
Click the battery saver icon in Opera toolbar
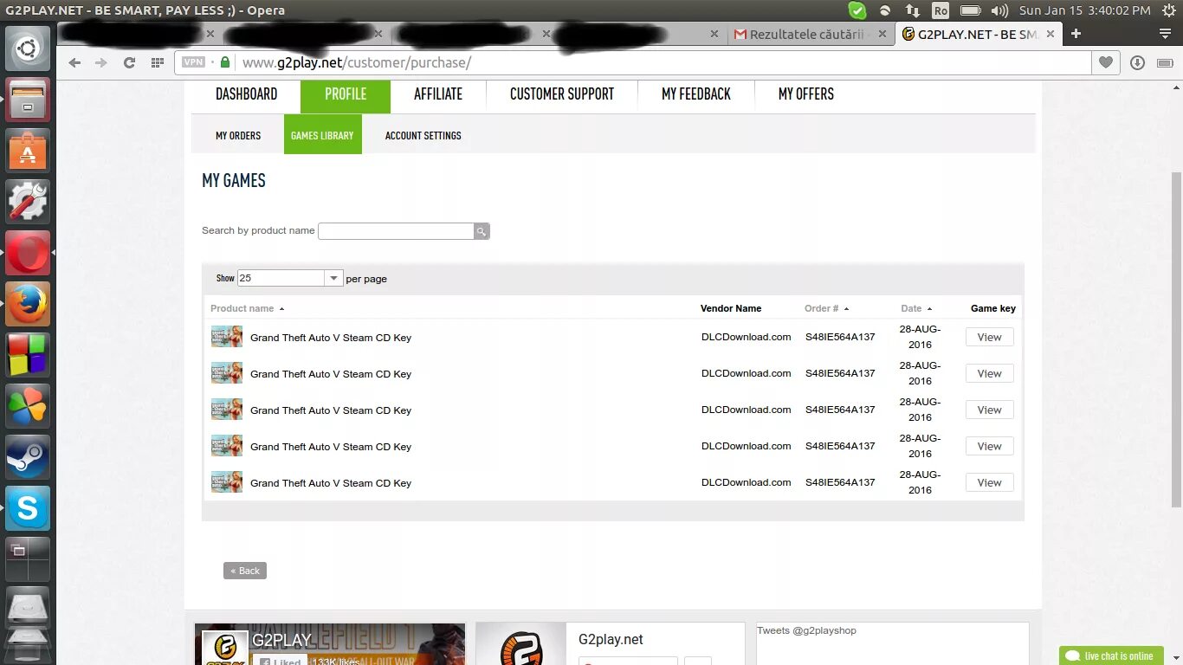(1166, 62)
